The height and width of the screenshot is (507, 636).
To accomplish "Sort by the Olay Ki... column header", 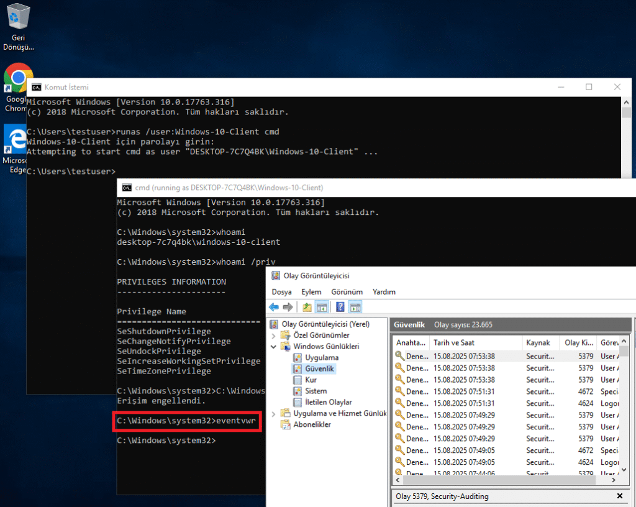I will (x=578, y=343).
